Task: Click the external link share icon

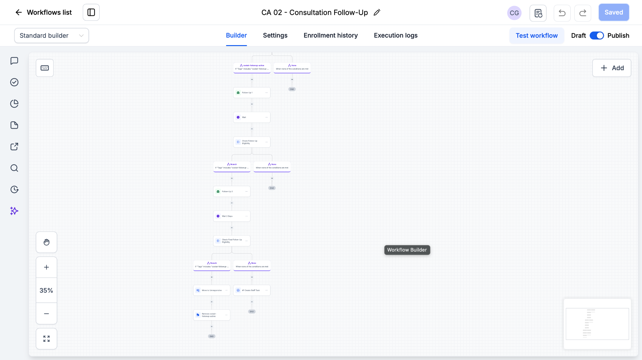Action: pyautogui.click(x=14, y=146)
